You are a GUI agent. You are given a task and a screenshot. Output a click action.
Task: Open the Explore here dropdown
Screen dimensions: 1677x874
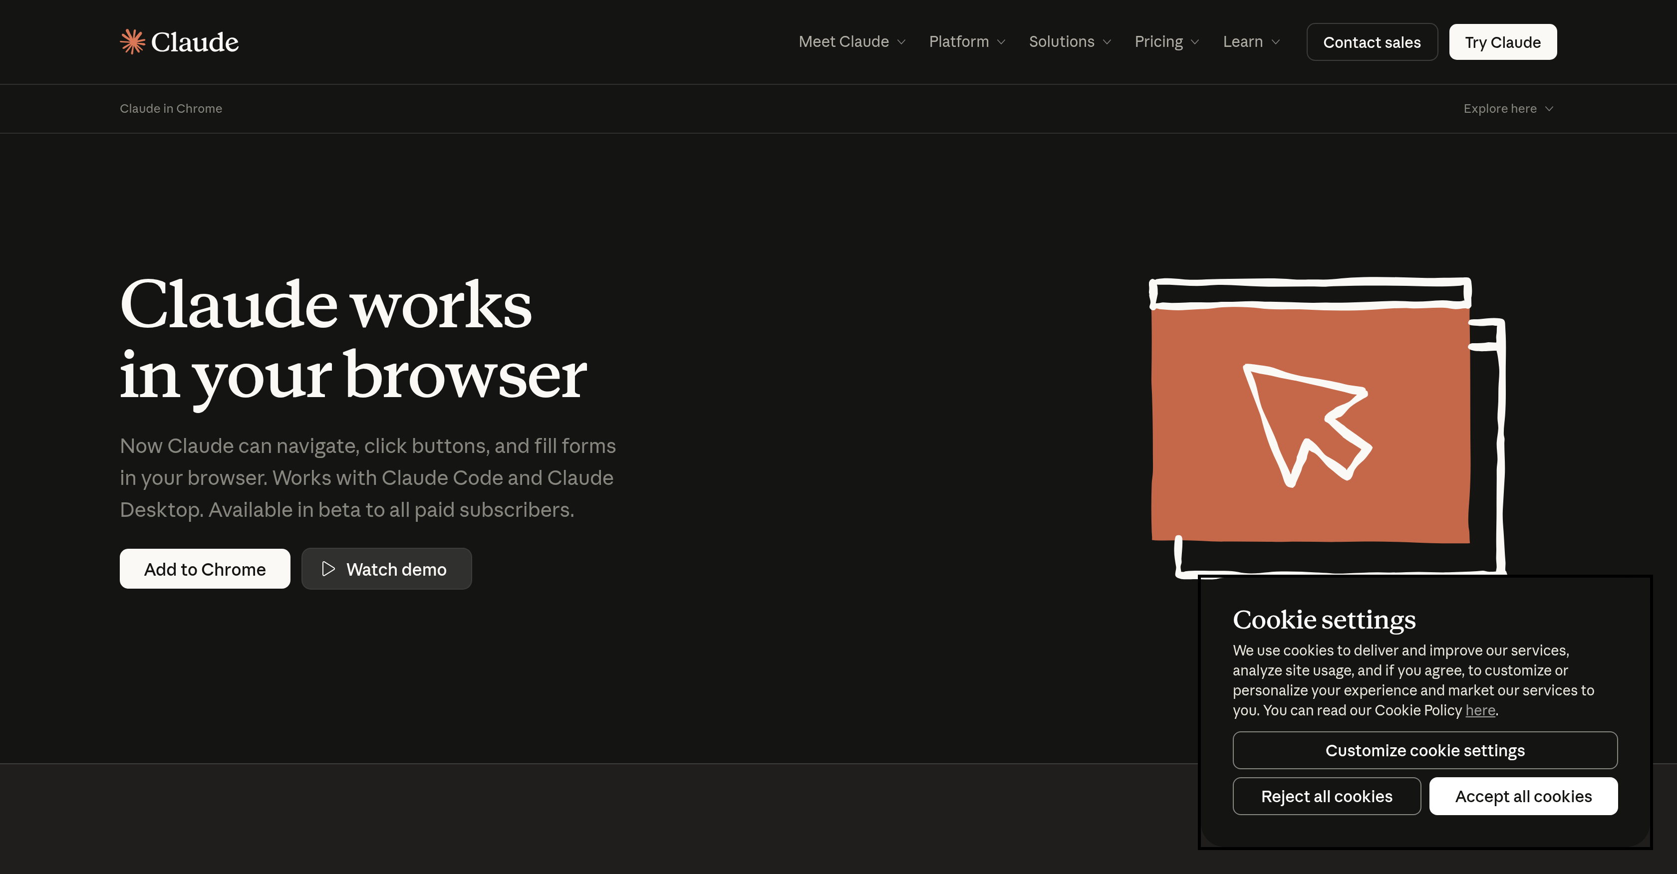coord(1508,109)
